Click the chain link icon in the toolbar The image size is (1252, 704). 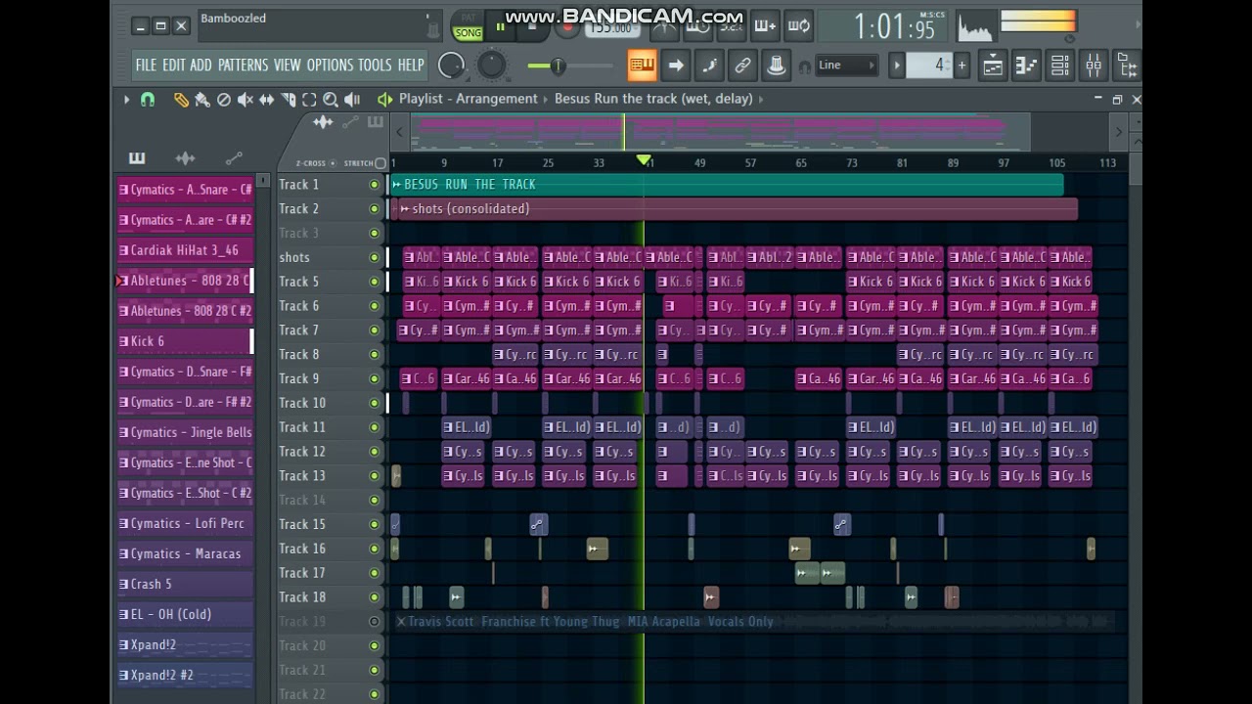coord(742,66)
